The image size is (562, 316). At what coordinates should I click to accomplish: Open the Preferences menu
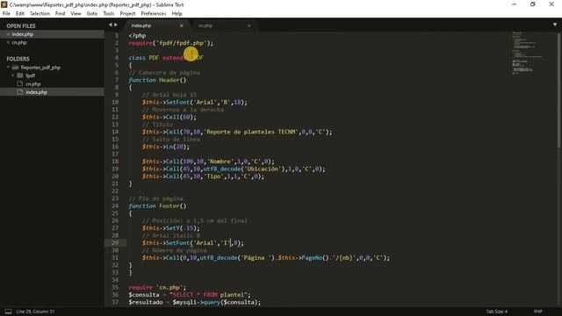click(154, 14)
